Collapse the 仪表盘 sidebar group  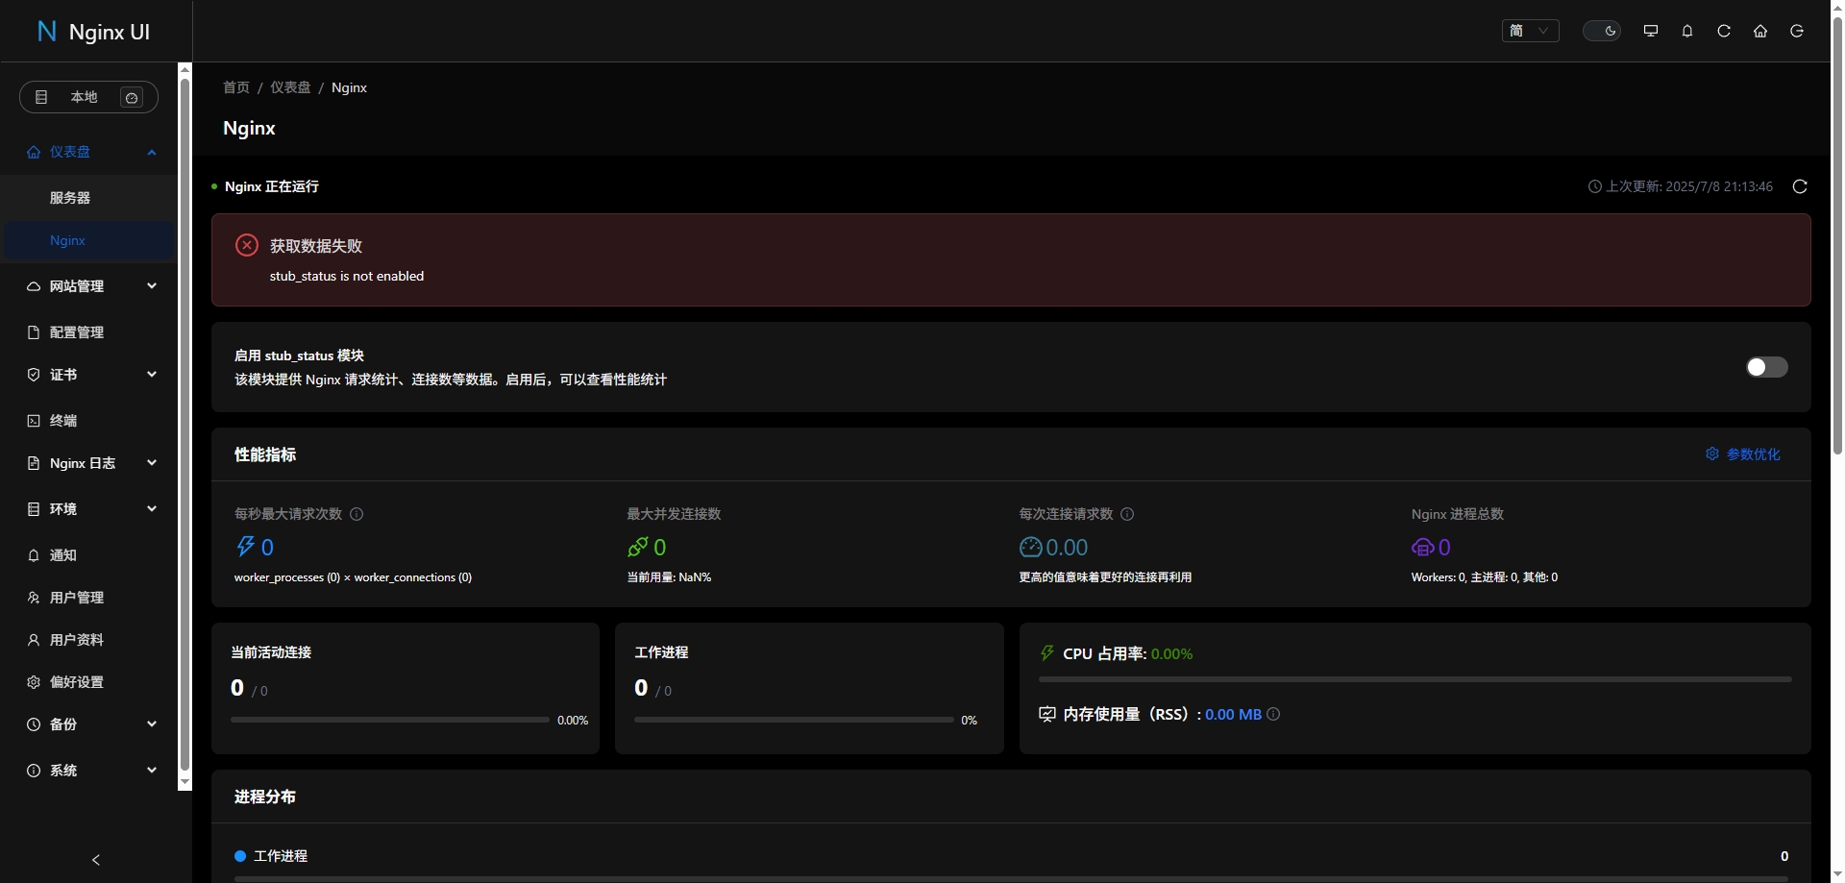(x=88, y=152)
